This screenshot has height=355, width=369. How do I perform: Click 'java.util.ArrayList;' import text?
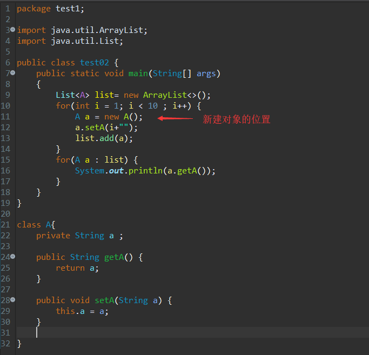click(99, 30)
